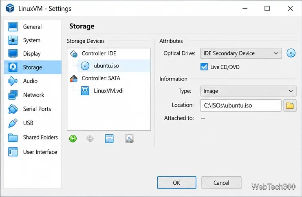Open the Type dropdown
The image size is (302, 197).
[x=248, y=91]
